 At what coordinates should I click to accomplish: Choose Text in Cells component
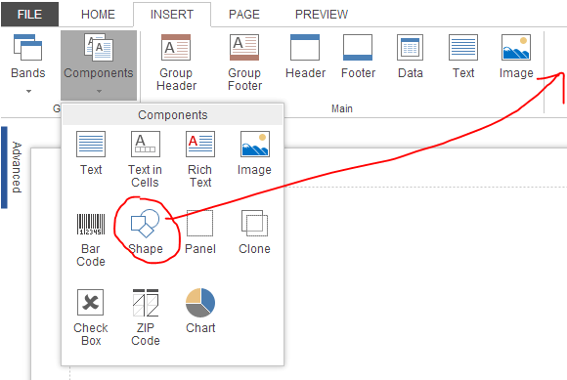pyautogui.click(x=145, y=159)
